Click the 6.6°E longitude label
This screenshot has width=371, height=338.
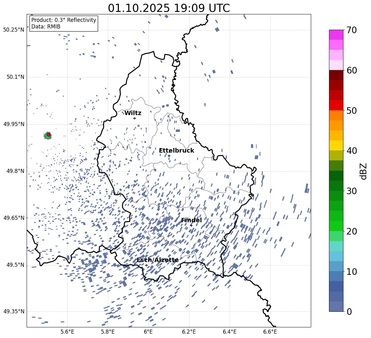click(x=270, y=332)
